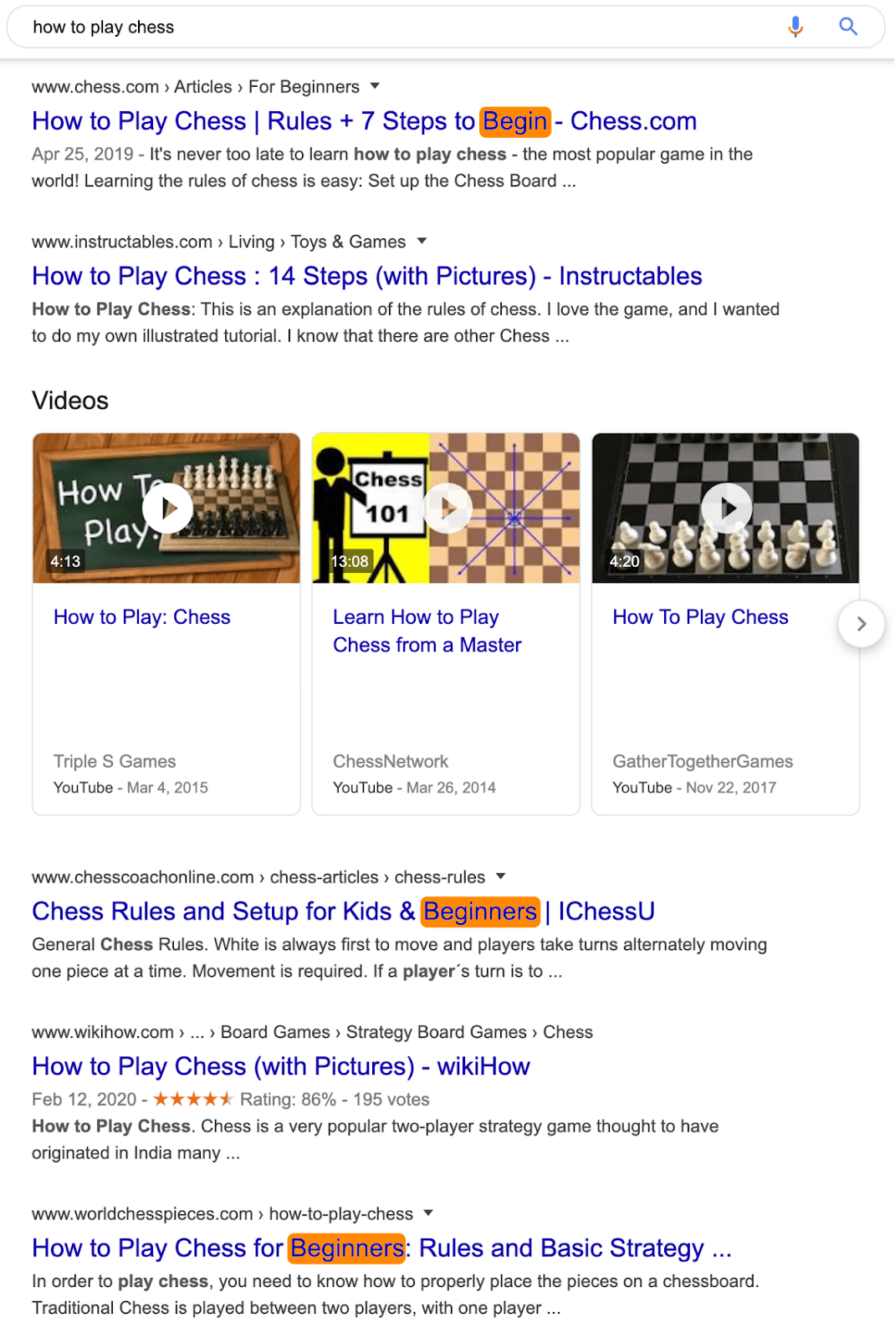Screen dimensions: 895x1338
Task: Open the dropdown next to worldchesspieces.com breadcrumb
Action: 429,1213
